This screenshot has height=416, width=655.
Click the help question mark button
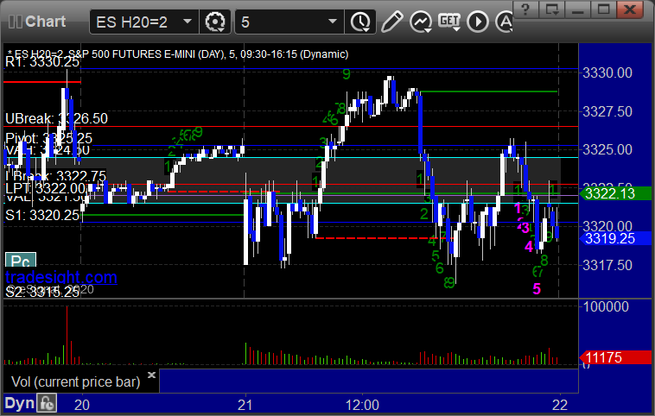[x=525, y=9]
